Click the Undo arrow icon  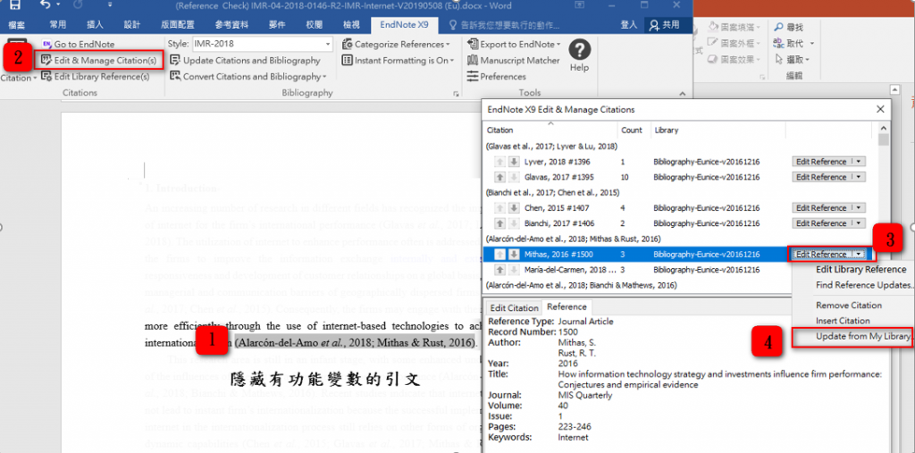point(46,5)
